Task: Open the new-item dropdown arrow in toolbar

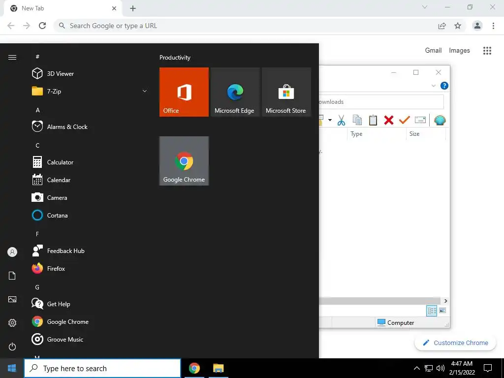Action: click(x=330, y=120)
